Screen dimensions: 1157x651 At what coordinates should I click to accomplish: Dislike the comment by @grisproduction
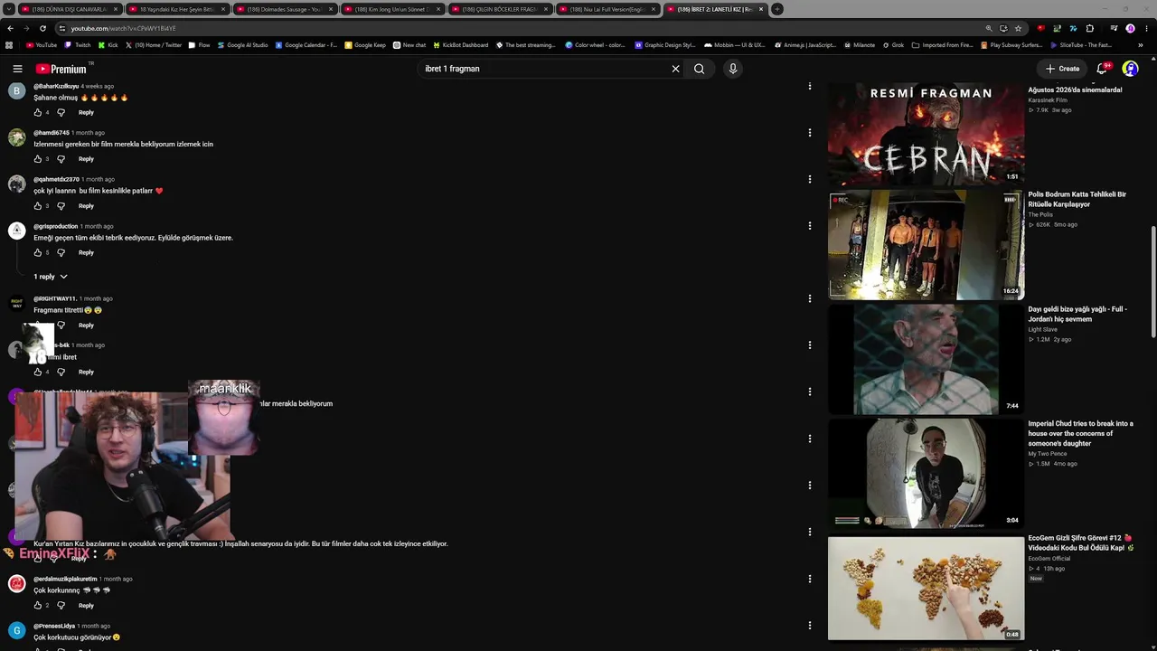tap(61, 252)
